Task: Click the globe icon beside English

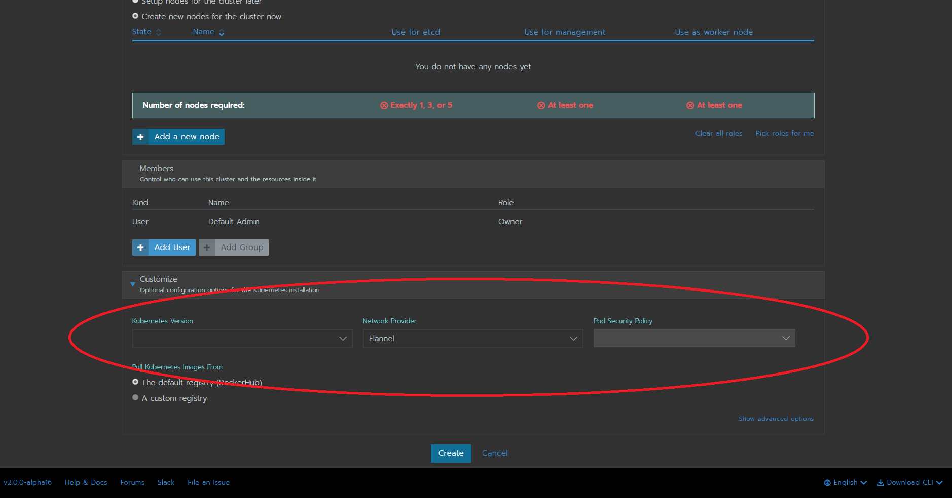Action: point(827,482)
